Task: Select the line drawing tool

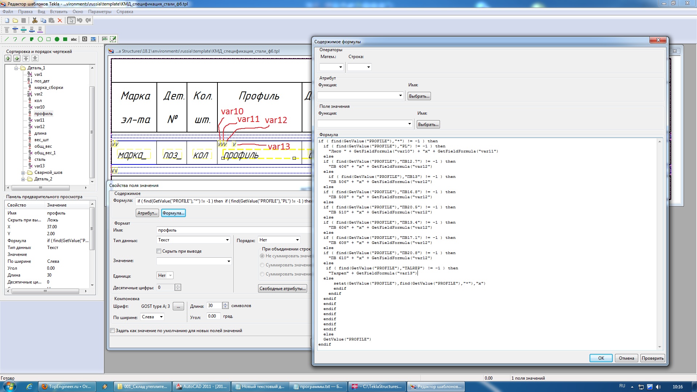Action: pos(7,39)
